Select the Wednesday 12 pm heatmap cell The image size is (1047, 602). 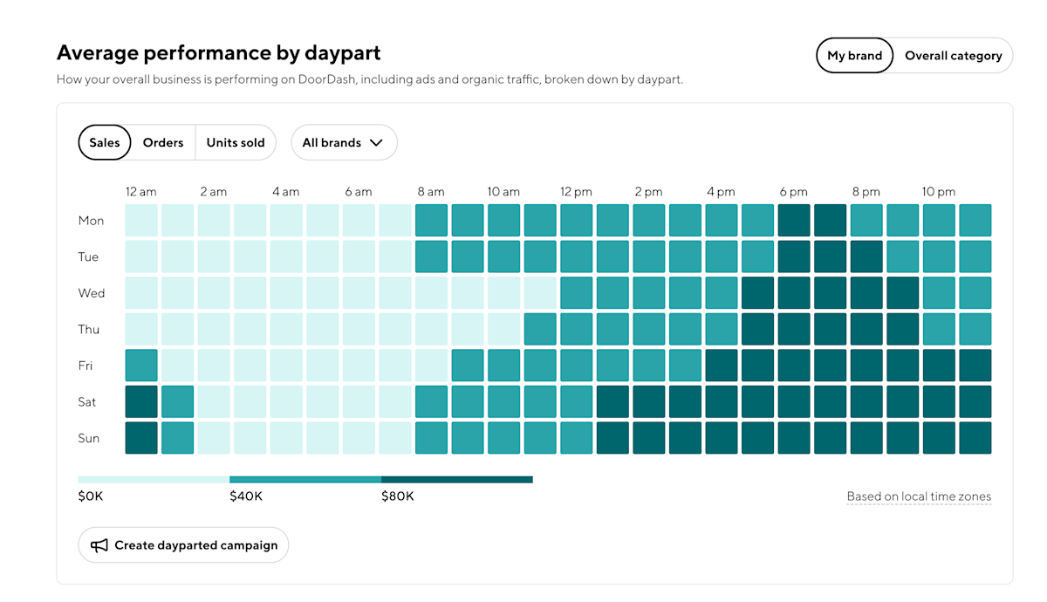tap(576, 293)
